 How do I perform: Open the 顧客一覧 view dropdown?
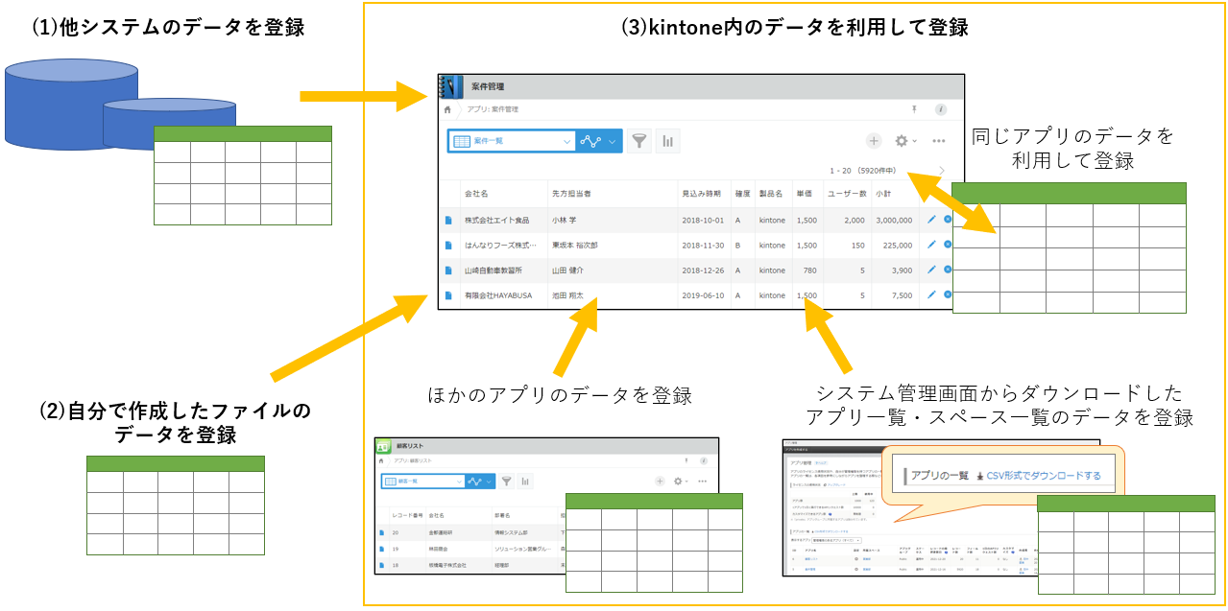[424, 481]
